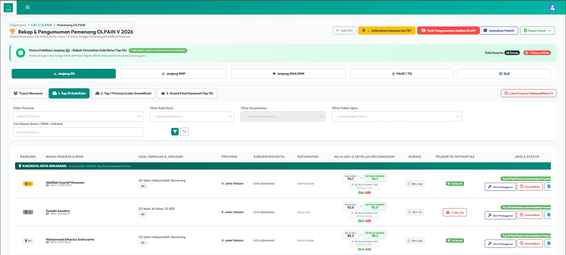
Task: Click rank #1 badge
Action: [28, 184]
